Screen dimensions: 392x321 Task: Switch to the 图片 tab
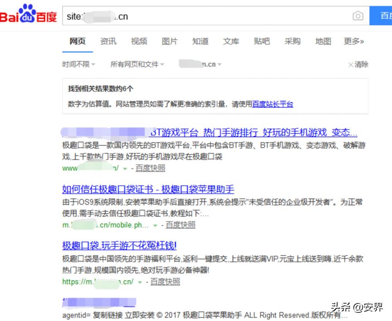pyautogui.click(x=169, y=41)
